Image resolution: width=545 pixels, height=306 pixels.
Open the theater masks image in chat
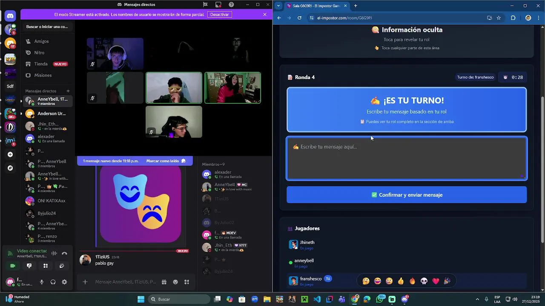pyautogui.click(x=141, y=204)
